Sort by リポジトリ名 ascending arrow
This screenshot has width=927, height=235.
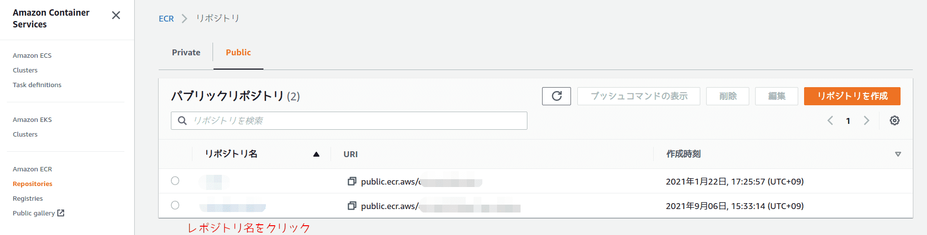pos(316,154)
